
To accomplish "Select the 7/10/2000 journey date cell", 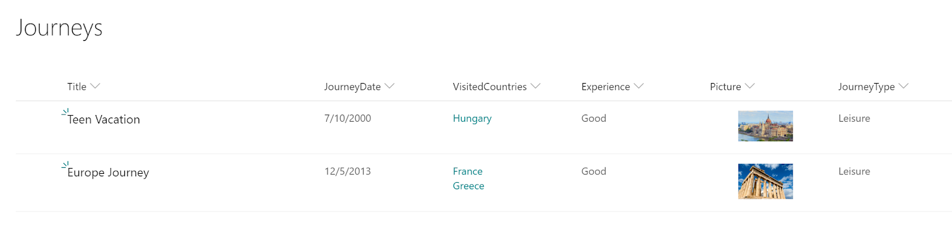I will [347, 118].
